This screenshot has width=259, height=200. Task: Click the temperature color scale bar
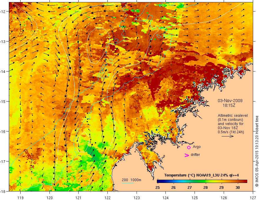[202, 181]
